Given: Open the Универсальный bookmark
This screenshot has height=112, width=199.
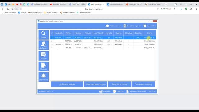Looking at the screenshot, I should (67, 12).
